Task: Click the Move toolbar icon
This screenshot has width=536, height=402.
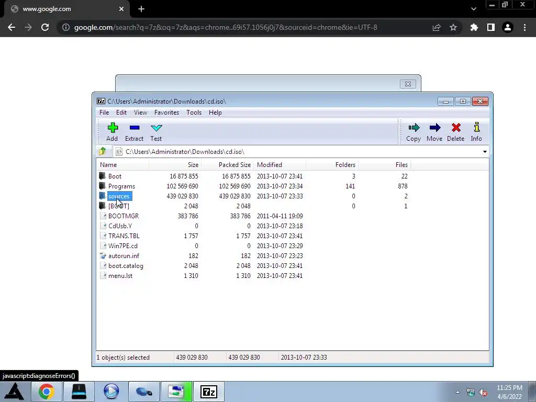Action: pyautogui.click(x=435, y=128)
